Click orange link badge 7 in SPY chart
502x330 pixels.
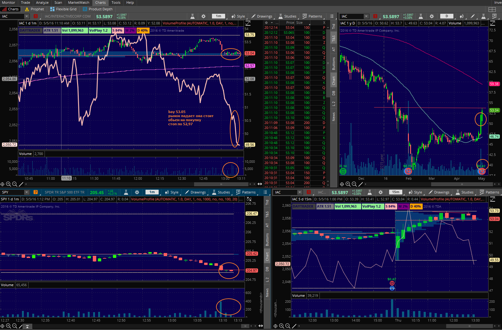point(35,192)
